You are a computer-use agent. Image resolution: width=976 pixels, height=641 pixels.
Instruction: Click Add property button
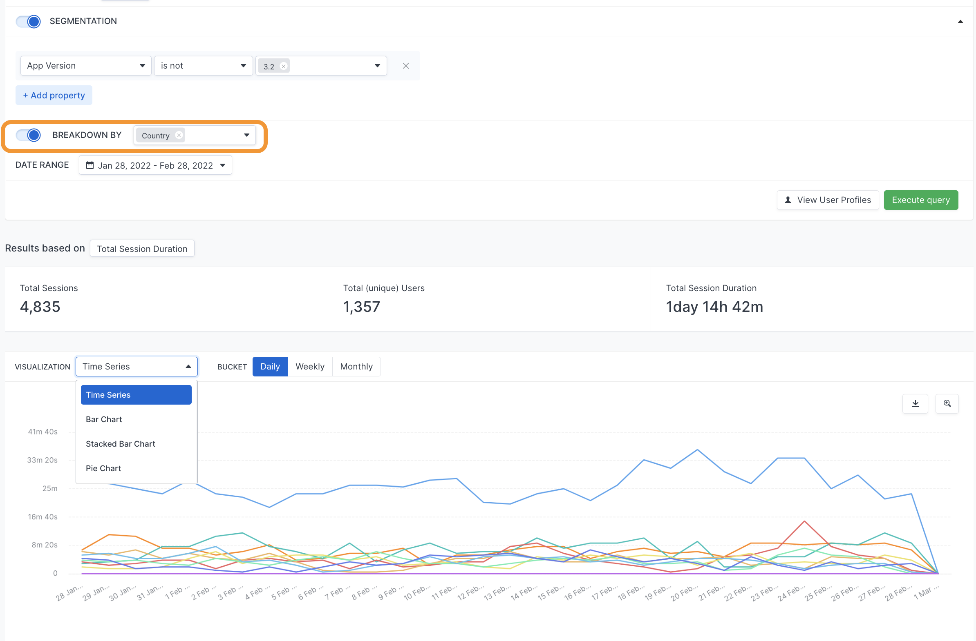(54, 95)
